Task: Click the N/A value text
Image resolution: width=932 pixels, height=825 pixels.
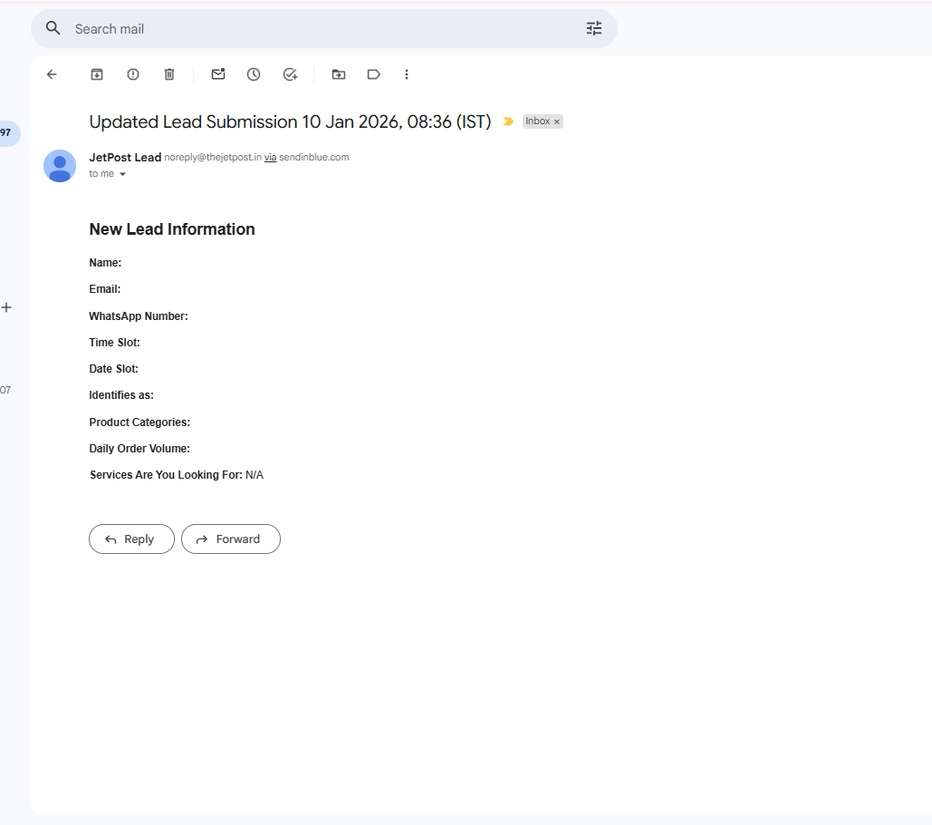Action: pos(255,475)
